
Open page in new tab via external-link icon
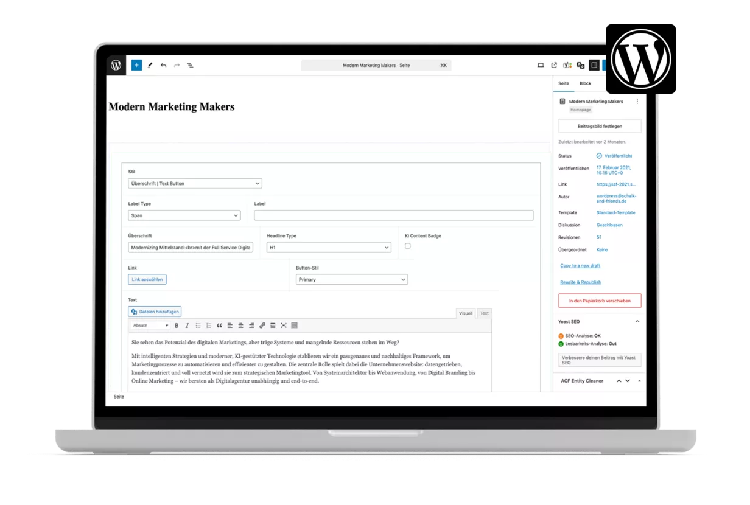[x=554, y=65]
